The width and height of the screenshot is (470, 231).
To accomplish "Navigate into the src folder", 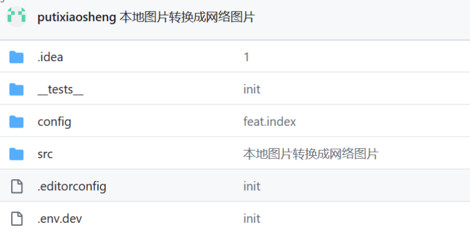I will click(45, 154).
